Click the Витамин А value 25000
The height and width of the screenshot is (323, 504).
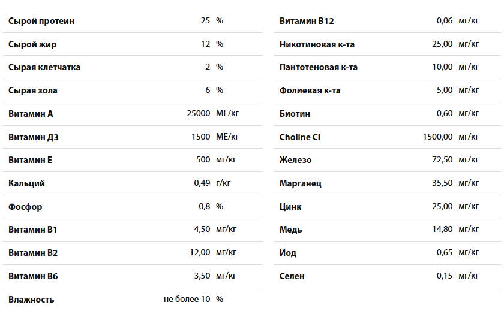(x=199, y=113)
